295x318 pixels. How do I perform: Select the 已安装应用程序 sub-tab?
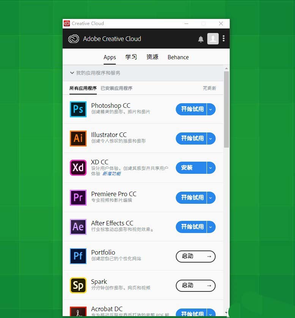click(117, 88)
